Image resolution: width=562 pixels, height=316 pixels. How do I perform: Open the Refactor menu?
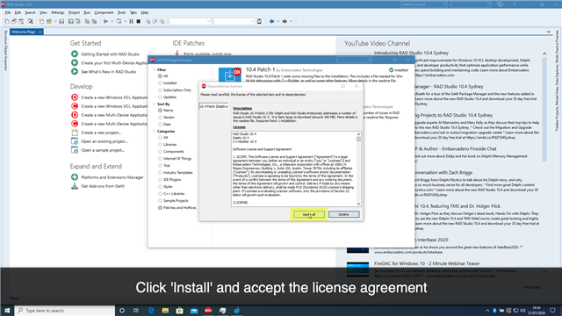click(x=57, y=12)
